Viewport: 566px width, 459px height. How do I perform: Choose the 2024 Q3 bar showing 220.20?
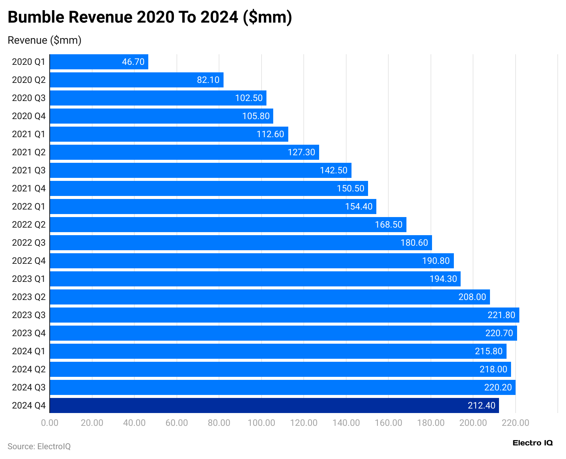coord(283,387)
